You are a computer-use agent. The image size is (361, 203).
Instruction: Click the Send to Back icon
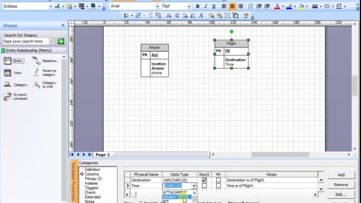click(219, 15)
